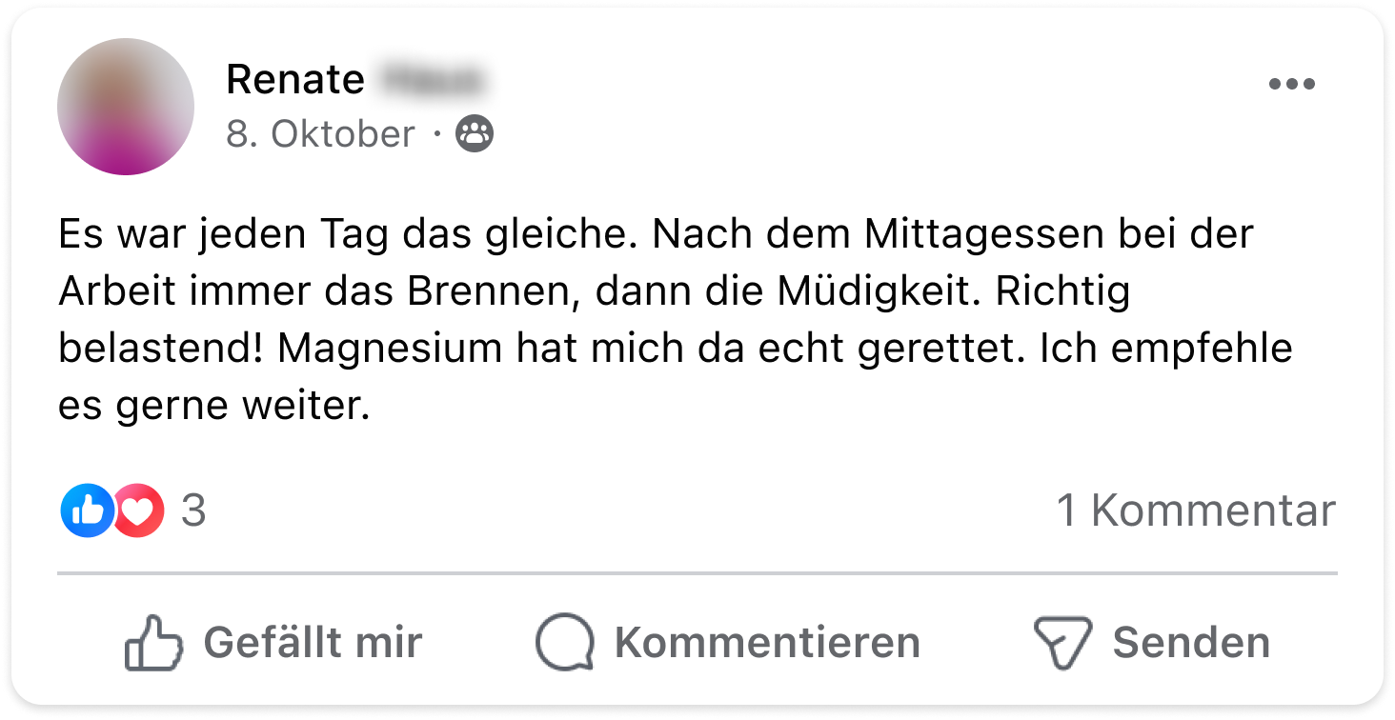
Task: Click the author name Renate
Action: [294, 80]
